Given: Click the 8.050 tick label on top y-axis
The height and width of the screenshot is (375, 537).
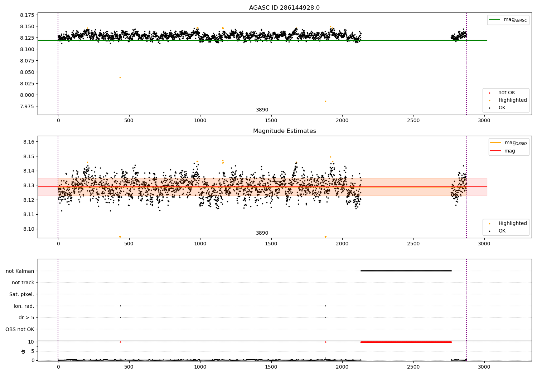Looking at the screenshot, I should click(27, 72).
